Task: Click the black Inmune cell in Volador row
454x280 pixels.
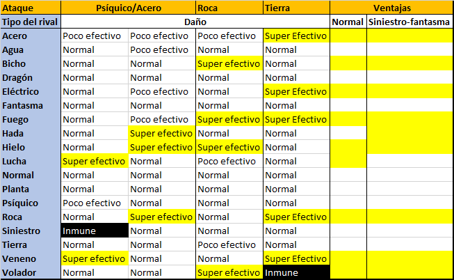Action: coord(296,272)
